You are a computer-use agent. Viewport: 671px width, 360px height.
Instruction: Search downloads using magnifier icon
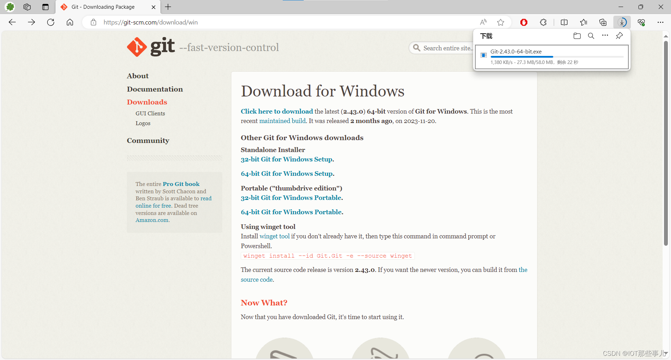591,36
